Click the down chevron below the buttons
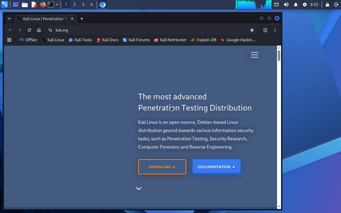The width and height of the screenshot is (341, 213). pos(139,189)
